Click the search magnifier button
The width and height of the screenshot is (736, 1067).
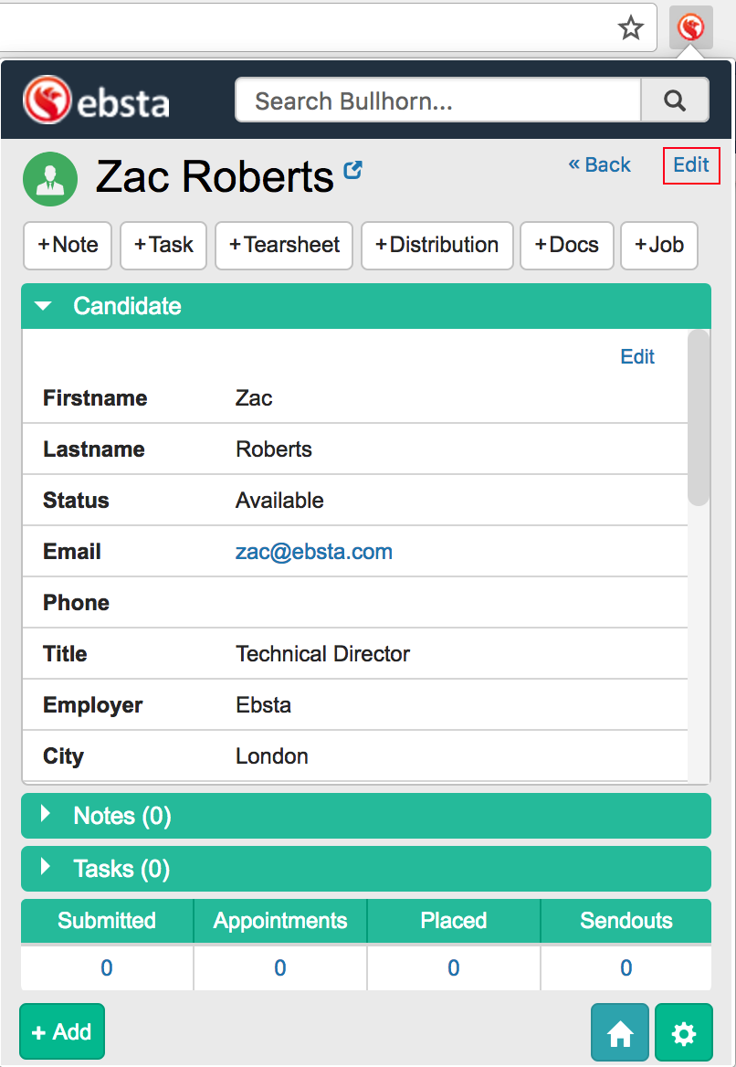[x=675, y=100]
